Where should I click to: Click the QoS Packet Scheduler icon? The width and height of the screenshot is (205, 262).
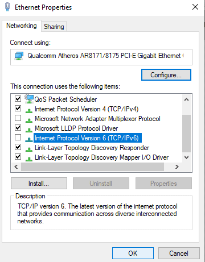pos(29,99)
